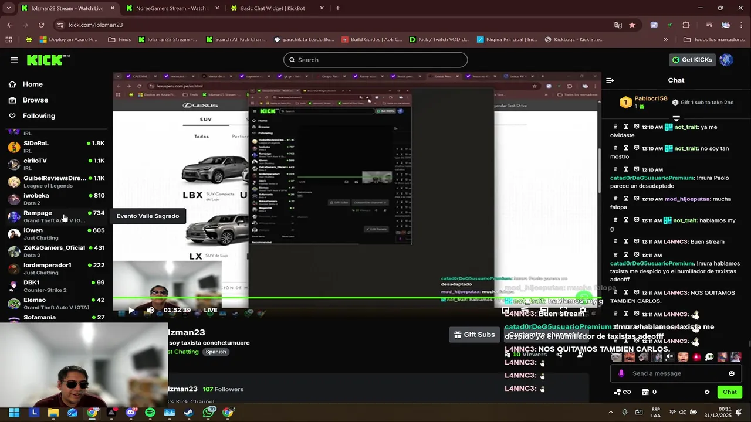Send message with green Chat button
Screen dimensions: 751x422
730,392
